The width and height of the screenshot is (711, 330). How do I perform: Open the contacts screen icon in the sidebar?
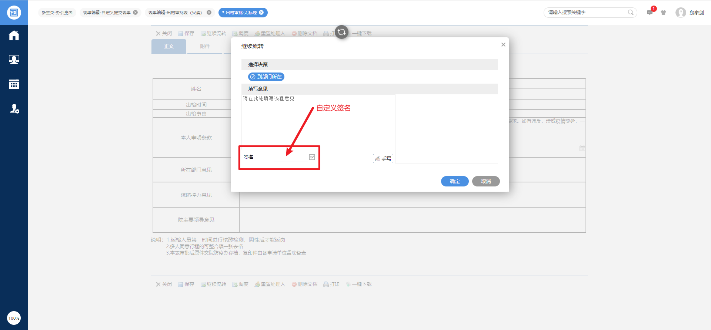pyautogui.click(x=14, y=60)
